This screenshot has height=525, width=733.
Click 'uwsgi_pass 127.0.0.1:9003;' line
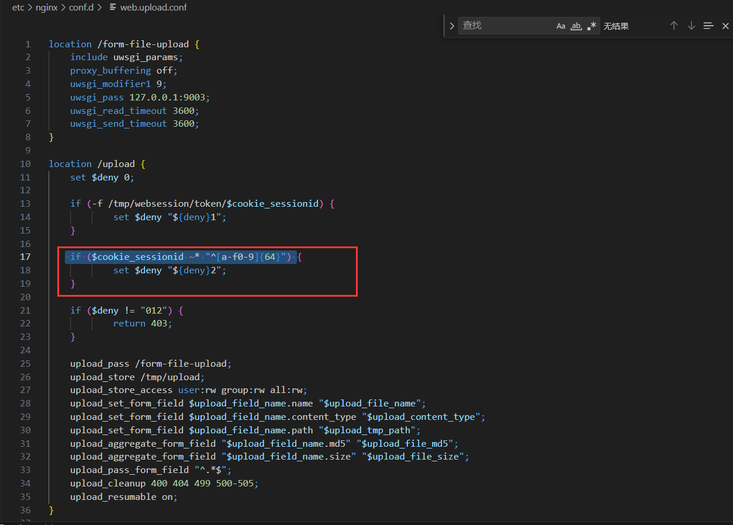click(140, 98)
